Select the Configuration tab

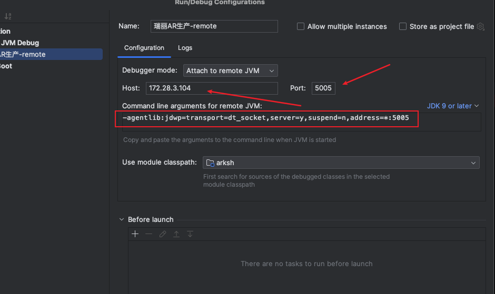(144, 48)
